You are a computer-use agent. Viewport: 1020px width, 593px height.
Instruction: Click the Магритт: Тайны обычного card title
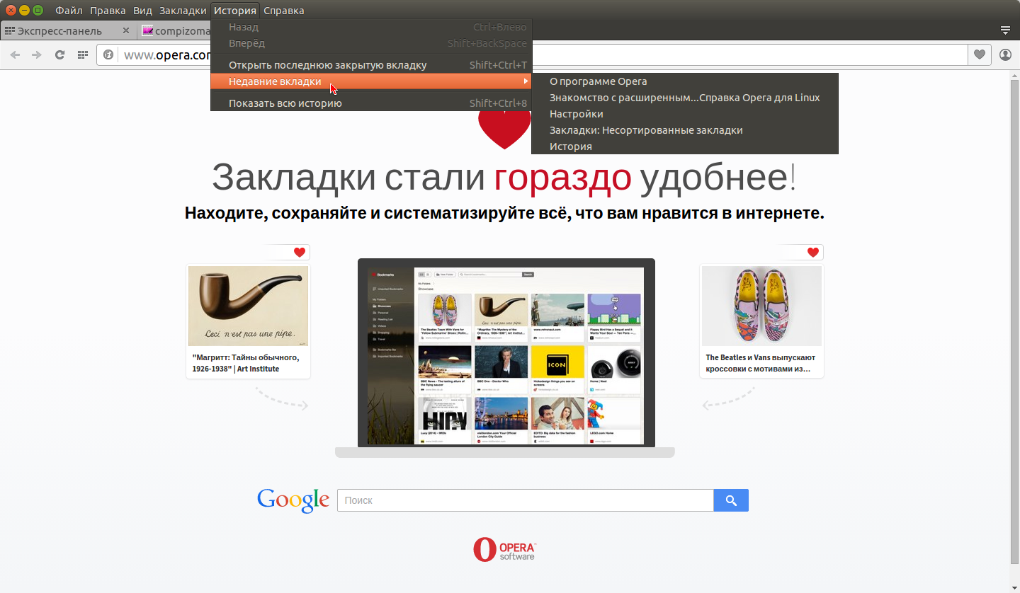pos(246,363)
